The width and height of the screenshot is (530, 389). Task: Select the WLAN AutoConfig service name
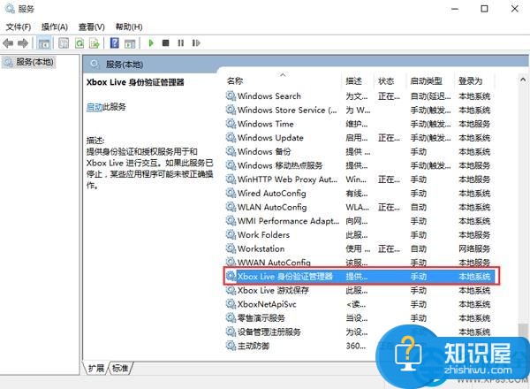[272, 207]
